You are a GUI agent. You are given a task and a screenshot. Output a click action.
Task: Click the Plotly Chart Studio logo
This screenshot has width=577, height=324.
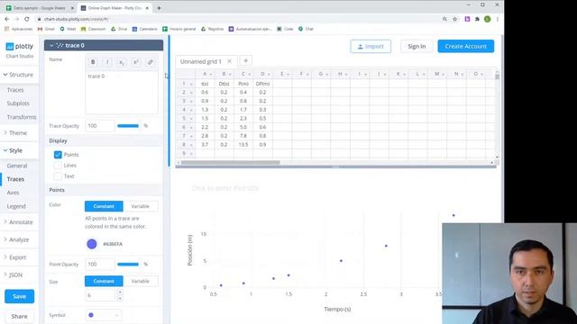tap(20, 50)
